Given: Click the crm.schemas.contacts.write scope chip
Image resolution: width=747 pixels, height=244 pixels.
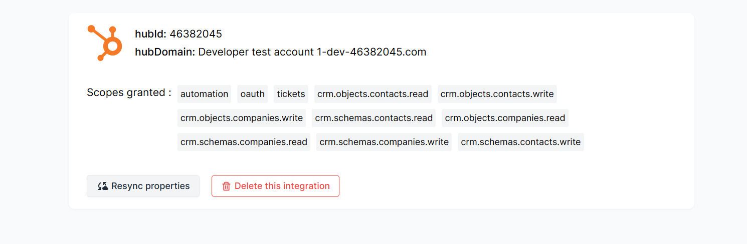Looking at the screenshot, I should coord(521,142).
